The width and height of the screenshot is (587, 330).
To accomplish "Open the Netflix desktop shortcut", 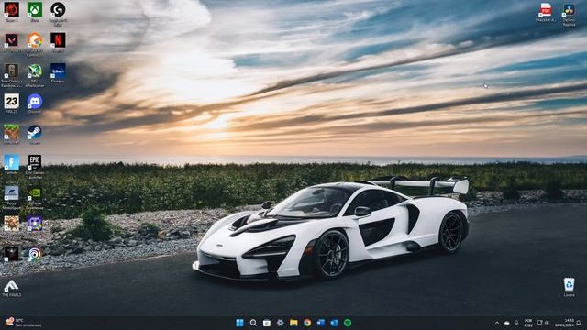I will click(58, 41).
